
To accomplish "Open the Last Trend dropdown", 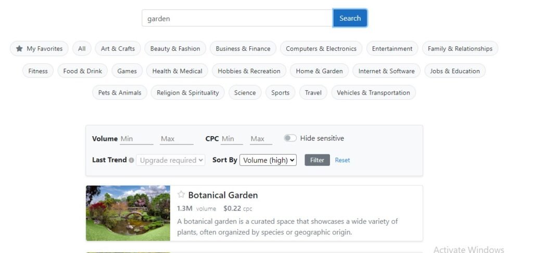I will pos(171,161).
